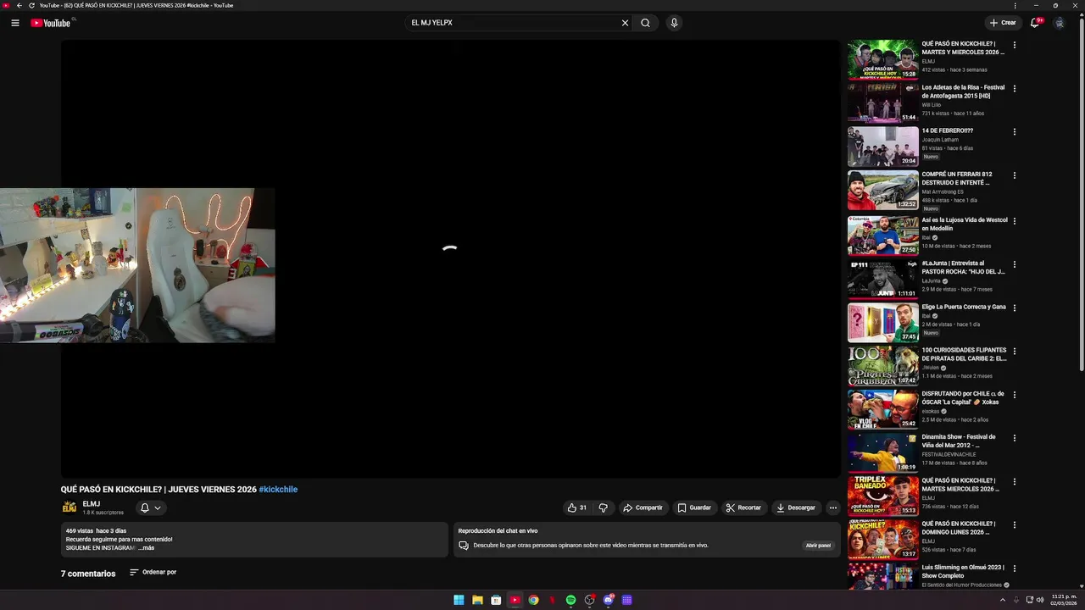Open the MARTES Y MIERCOLES Kickchile thumbnail

click(882, 60)
